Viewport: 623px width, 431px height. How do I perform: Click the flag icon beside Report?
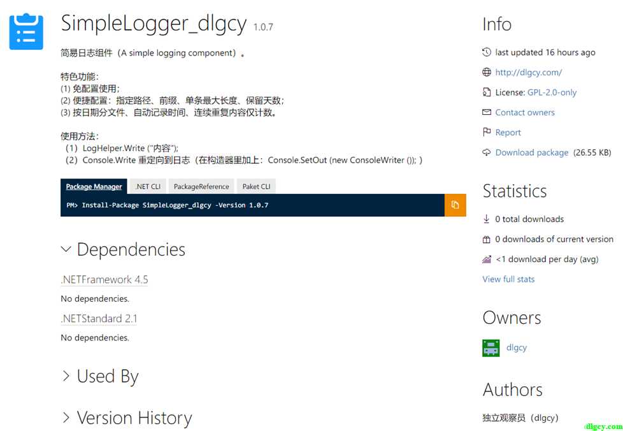486,132
